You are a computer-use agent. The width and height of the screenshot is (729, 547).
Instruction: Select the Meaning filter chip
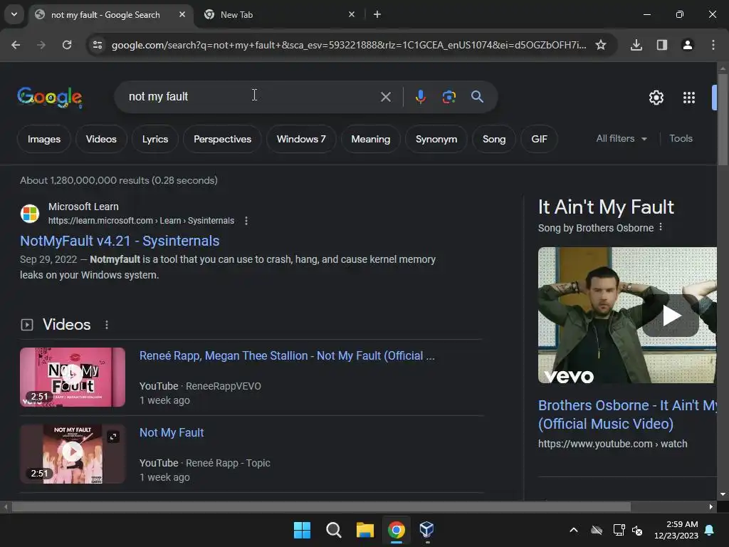point(370,139)
